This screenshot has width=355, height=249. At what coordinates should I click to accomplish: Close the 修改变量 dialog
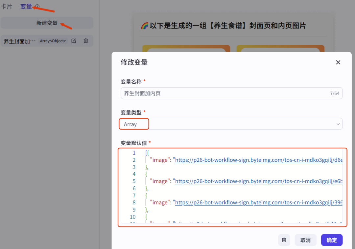click(x=338, y=62)
